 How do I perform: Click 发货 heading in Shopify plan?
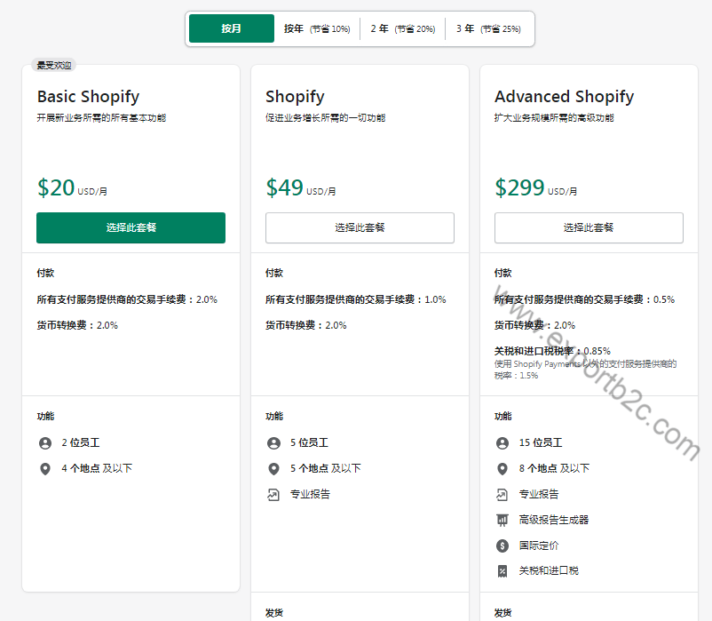[x=274, y=613]
